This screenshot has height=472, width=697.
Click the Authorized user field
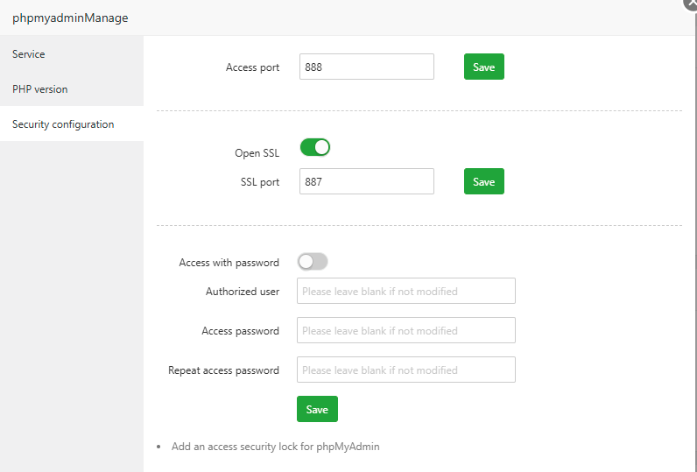point(405,291)
